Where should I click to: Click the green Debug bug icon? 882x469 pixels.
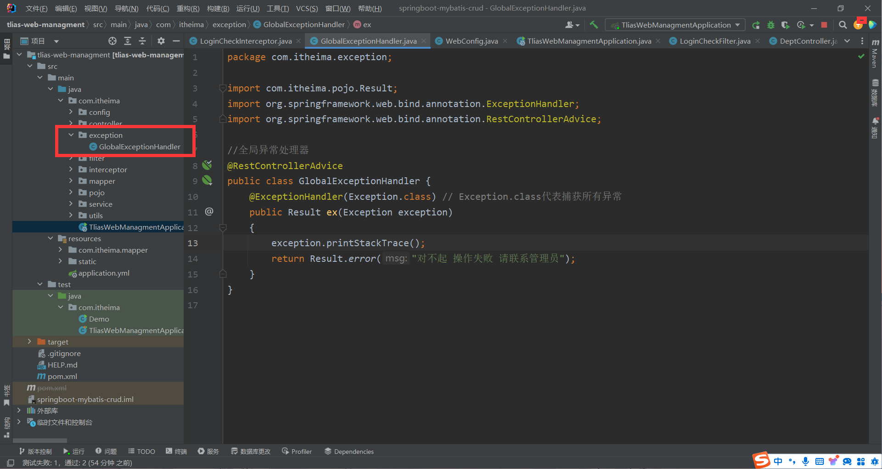coord(771,25)
